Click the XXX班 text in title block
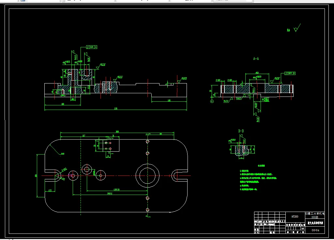Screen dimensions: 334x240 coord(315,217)
